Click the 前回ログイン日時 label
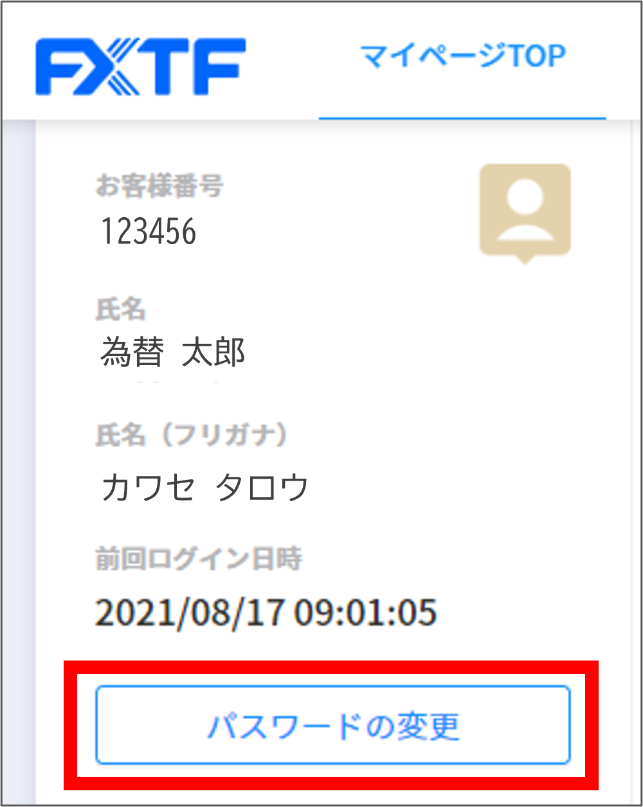The width and height of the screenshot is (643, 807). point(199,559)
